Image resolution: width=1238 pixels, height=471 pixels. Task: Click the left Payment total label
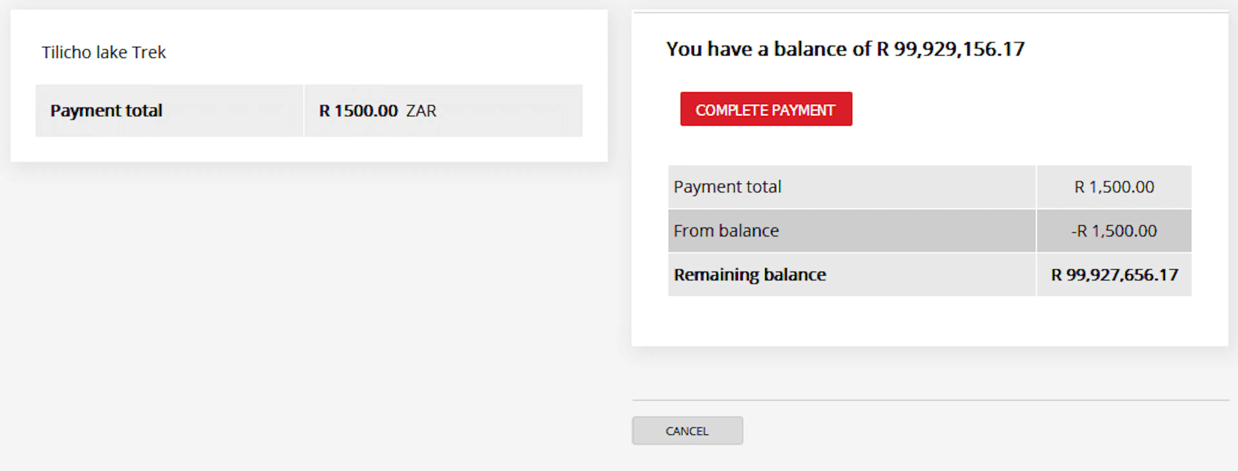pos(106,111)
